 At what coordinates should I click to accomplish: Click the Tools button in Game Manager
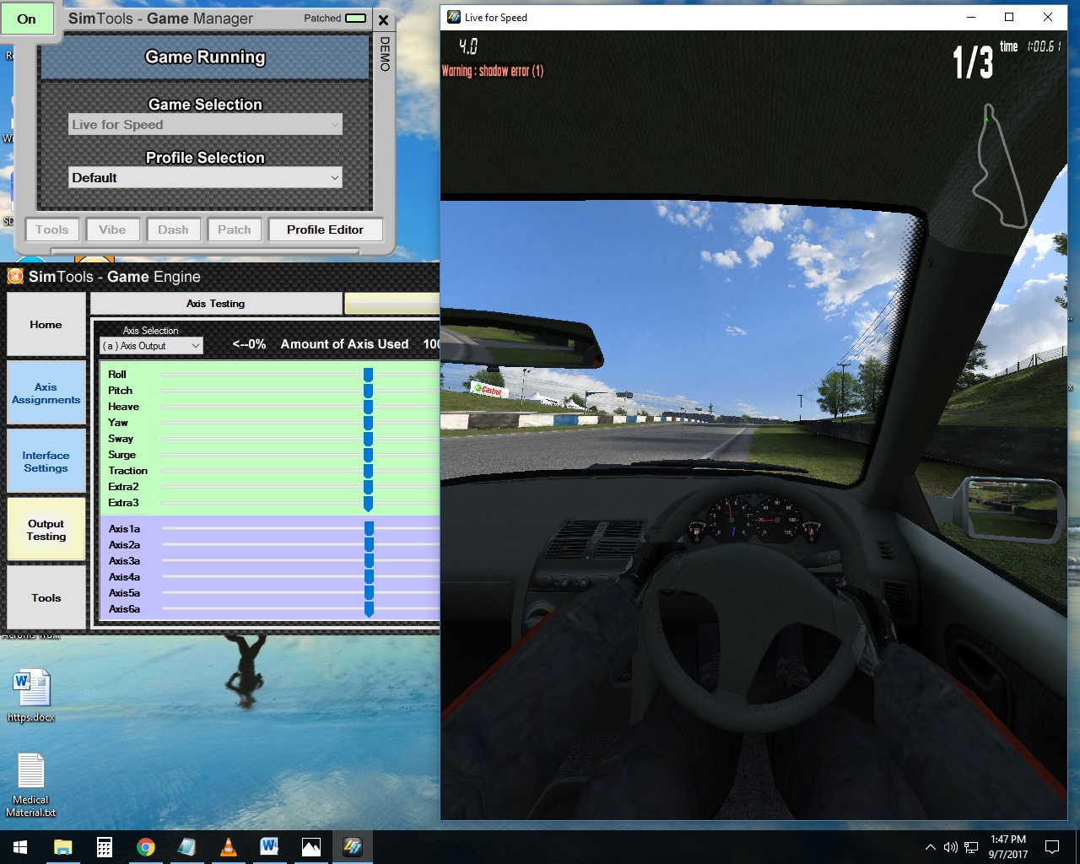[52, 229]
